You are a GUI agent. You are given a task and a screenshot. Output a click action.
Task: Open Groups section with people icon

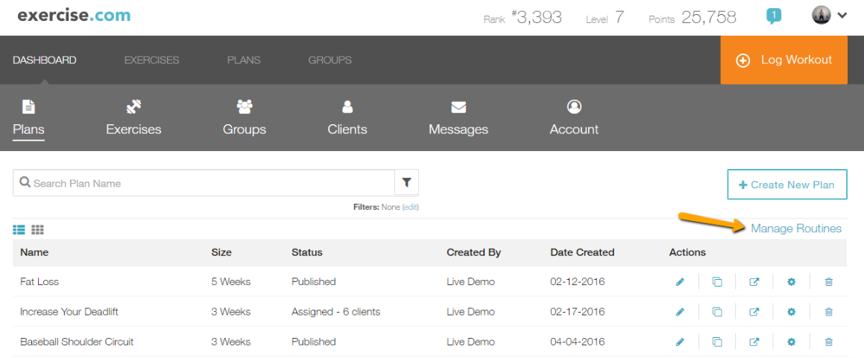point(244,119)
